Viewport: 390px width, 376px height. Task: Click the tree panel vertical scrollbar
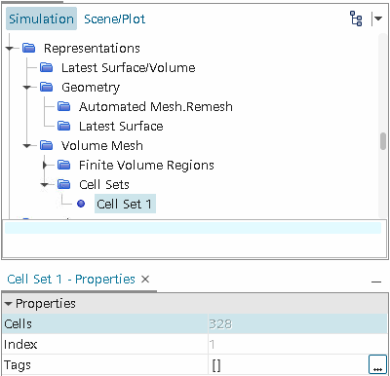click(x=383, y=141)
